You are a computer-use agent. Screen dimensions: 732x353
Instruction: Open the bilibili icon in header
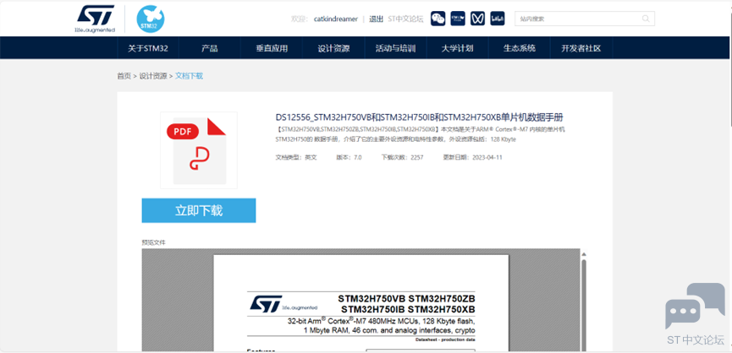(x=498, y=19)
